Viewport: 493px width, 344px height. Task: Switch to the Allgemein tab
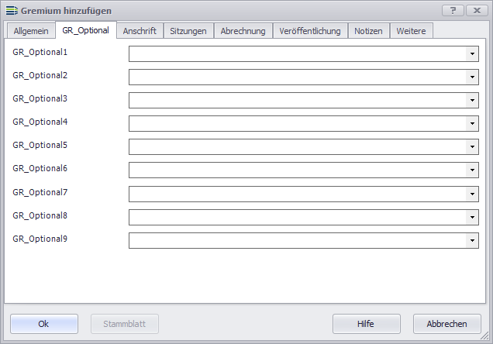click(x=30, y=31)
